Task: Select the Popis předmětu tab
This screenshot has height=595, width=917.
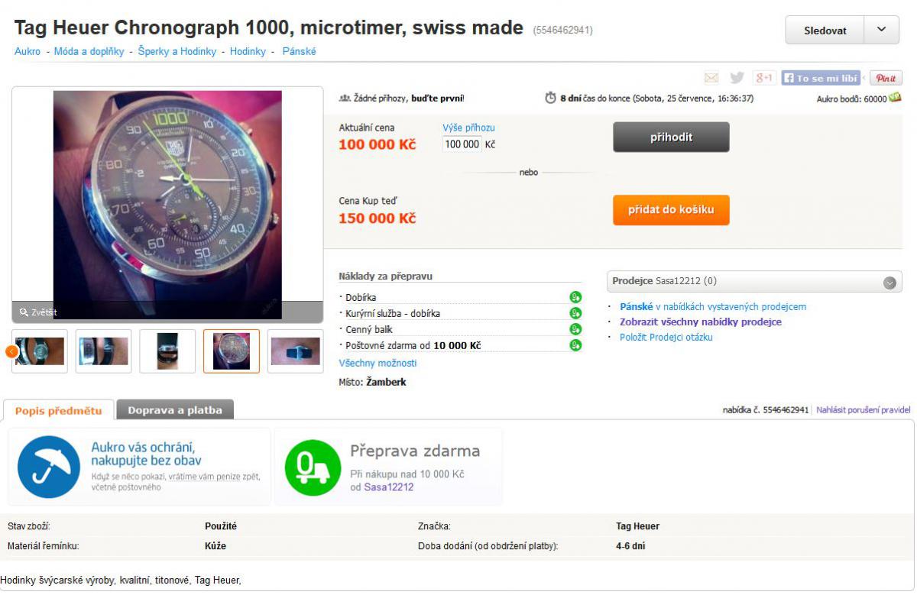Action: [58, 410]
